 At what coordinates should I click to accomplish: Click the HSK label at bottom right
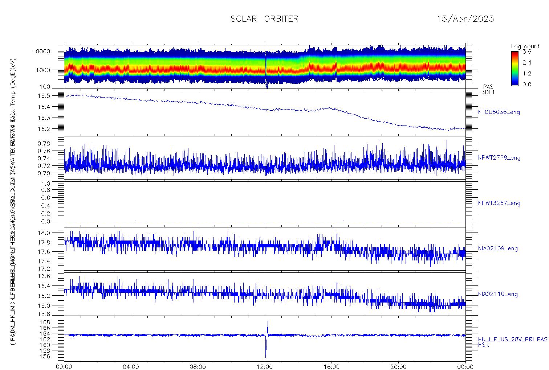click(x=483, y=345)
